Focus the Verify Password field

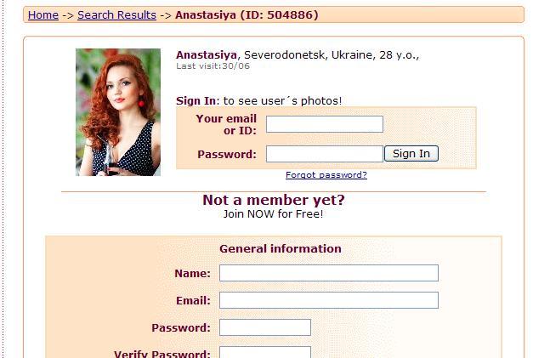[x=265, y=352]
